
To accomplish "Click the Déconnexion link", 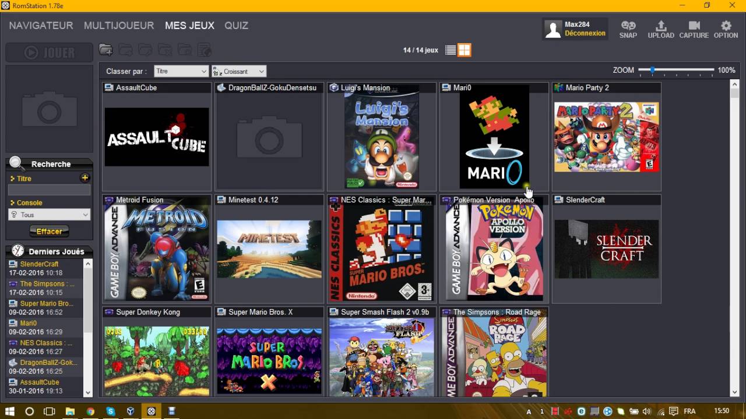I will coord(585,33).
